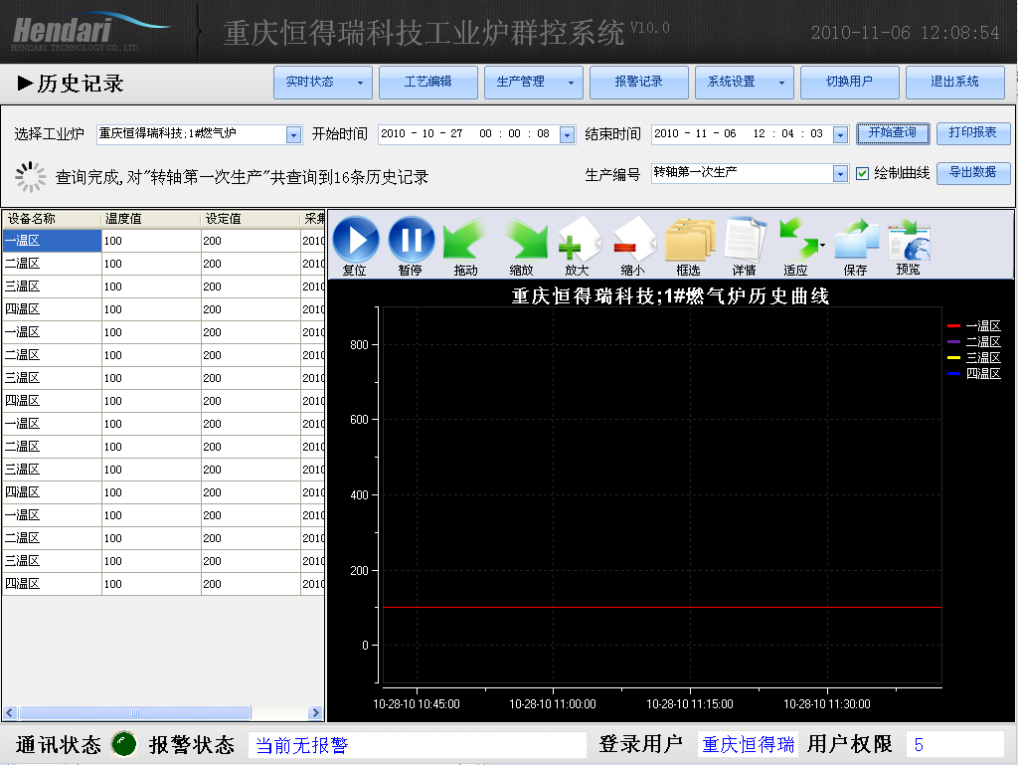Click the 适应 (fit view) icon
This screenshot has width=1018, height=765.
click(799, 241)
